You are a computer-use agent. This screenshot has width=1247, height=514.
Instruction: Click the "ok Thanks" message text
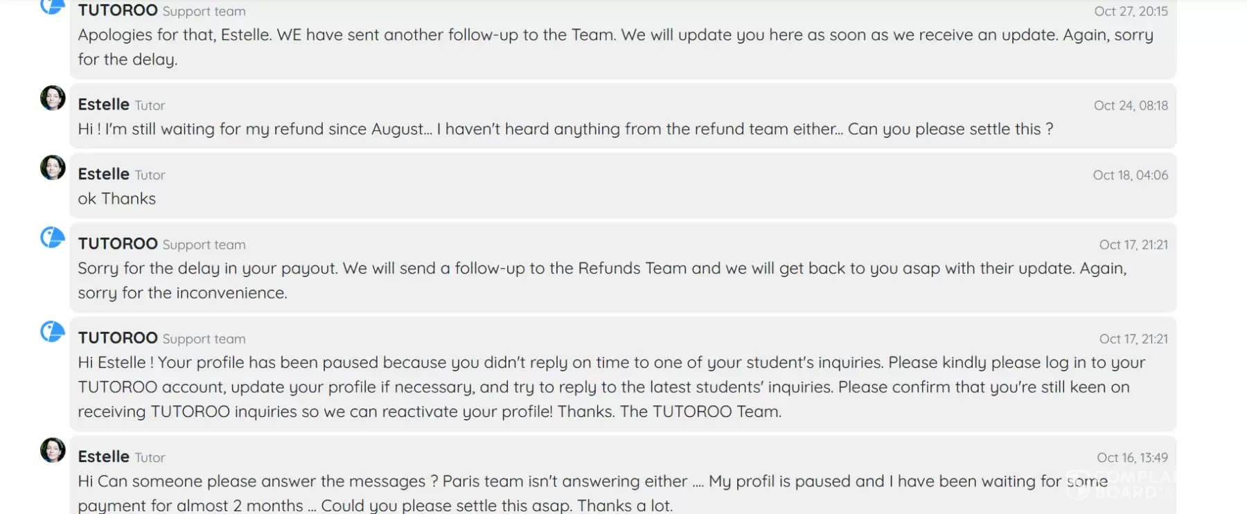coord(116,199)
